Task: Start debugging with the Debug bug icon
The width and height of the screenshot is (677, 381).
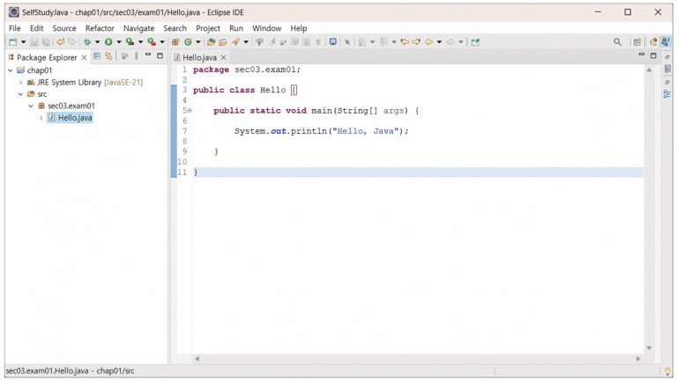Action: [87, 42]
